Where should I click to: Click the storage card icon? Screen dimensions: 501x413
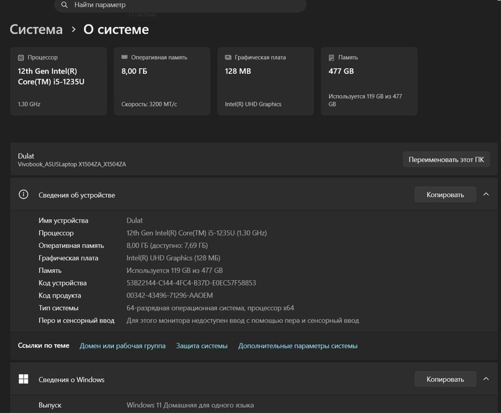point(331,57)
